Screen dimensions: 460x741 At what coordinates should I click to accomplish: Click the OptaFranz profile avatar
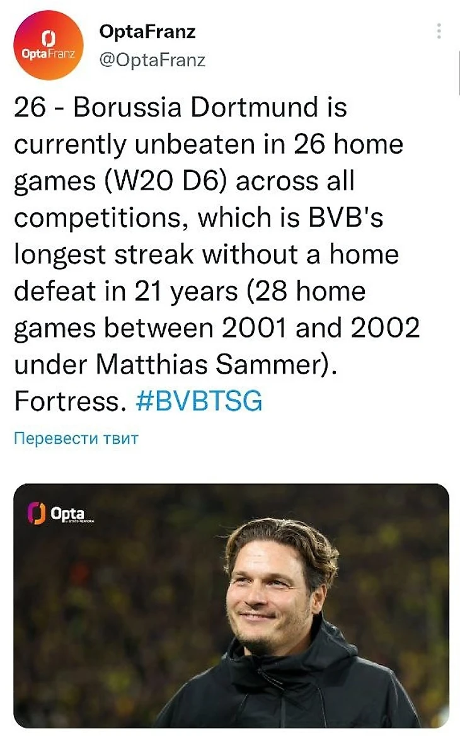coord(48,45)
